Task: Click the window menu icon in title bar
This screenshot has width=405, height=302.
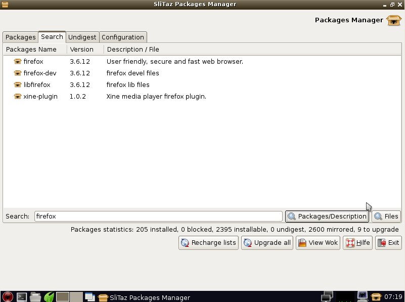Action: pos(5,4)
